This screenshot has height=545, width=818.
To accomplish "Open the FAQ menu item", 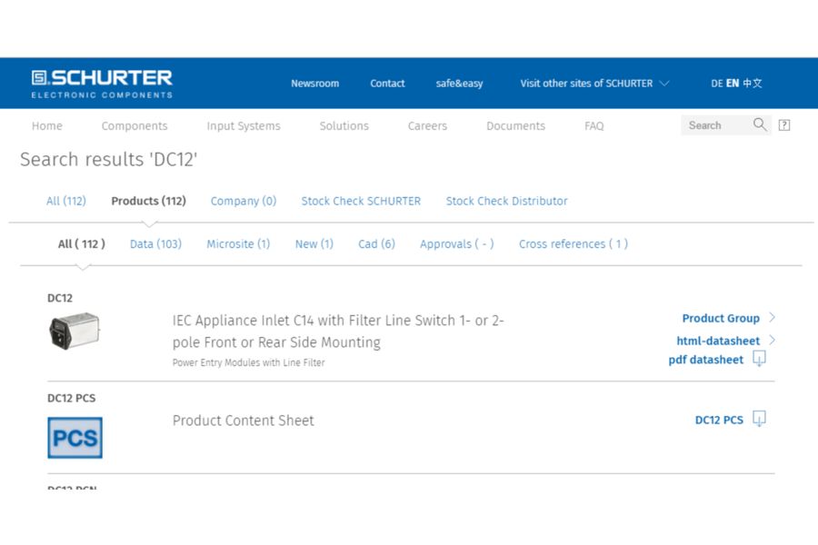I will pyautogui.click(x=594, y=125).
